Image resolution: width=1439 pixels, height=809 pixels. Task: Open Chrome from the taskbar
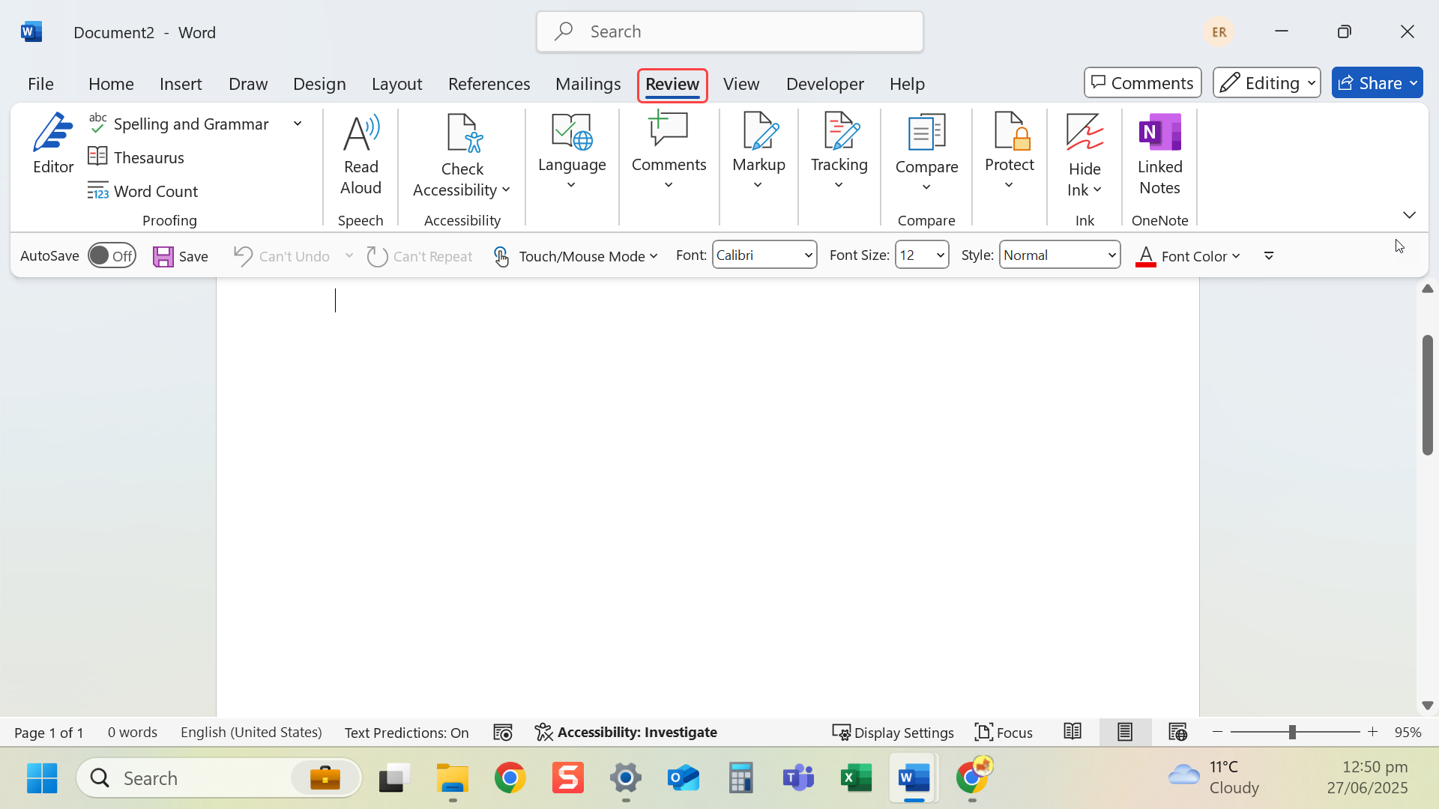tap(510, 778)
